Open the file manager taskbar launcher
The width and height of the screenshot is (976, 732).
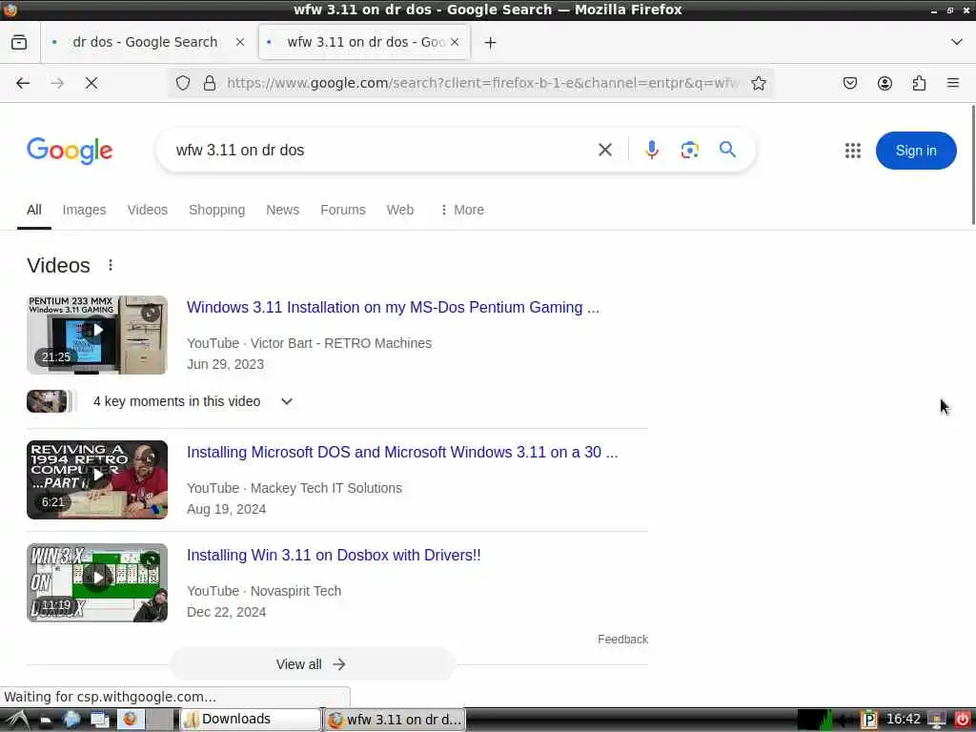point(45,721)
